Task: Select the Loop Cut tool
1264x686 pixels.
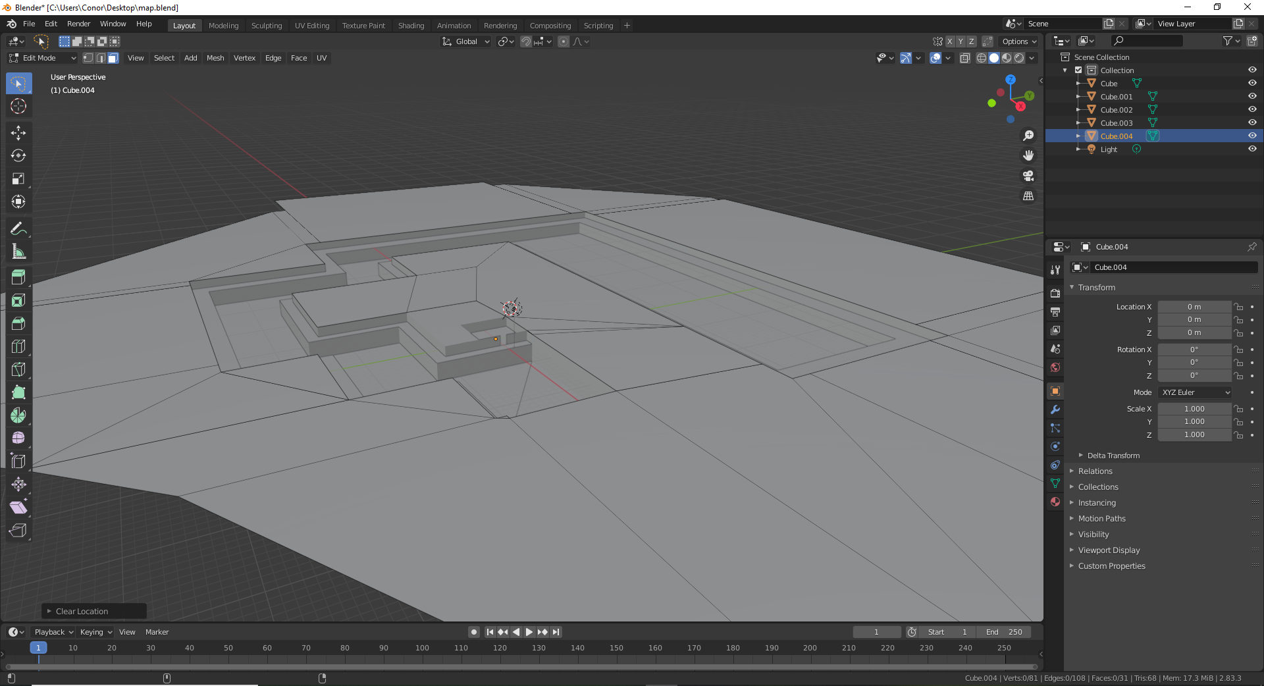Action: [18, 347]
